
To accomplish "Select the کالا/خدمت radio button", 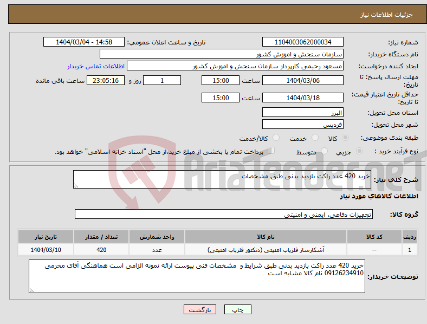I will [276, 138].
